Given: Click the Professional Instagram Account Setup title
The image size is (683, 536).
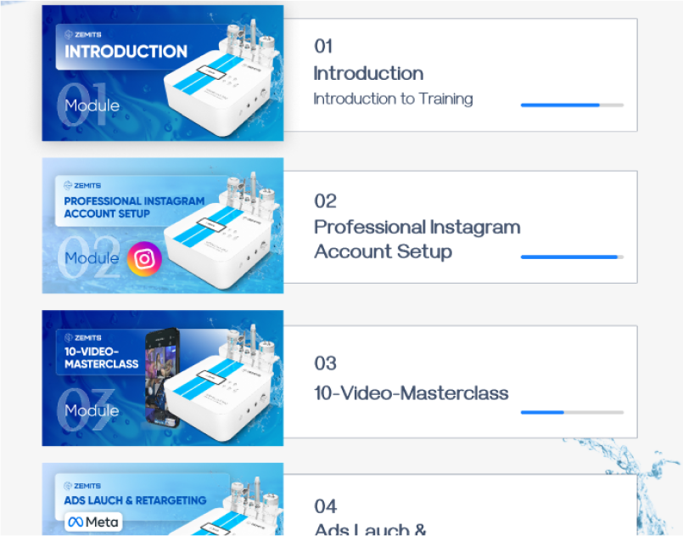Looking at the screenshot, I should pos(417,240).
